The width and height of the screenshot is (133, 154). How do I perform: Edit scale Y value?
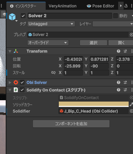[99, 73]
